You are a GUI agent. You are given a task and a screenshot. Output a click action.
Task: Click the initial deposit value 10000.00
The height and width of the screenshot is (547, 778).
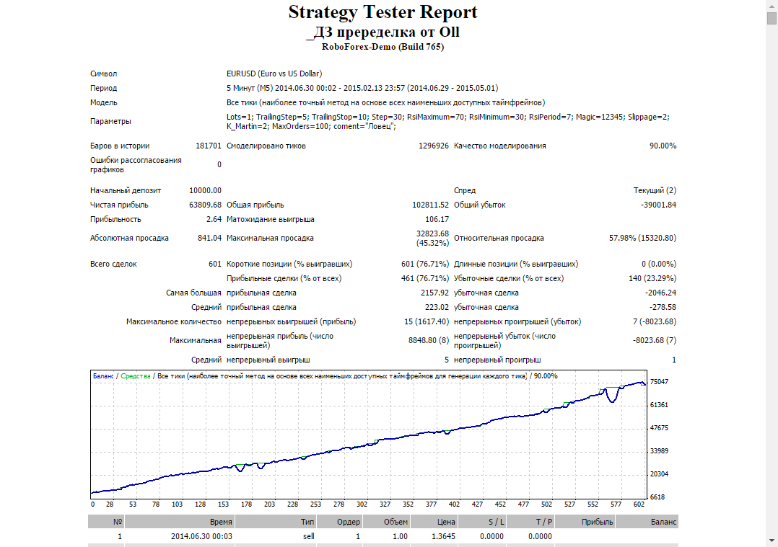coord(206,190)
